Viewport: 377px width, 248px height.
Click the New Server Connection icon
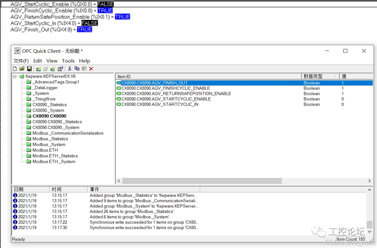[x=38, y=69]
